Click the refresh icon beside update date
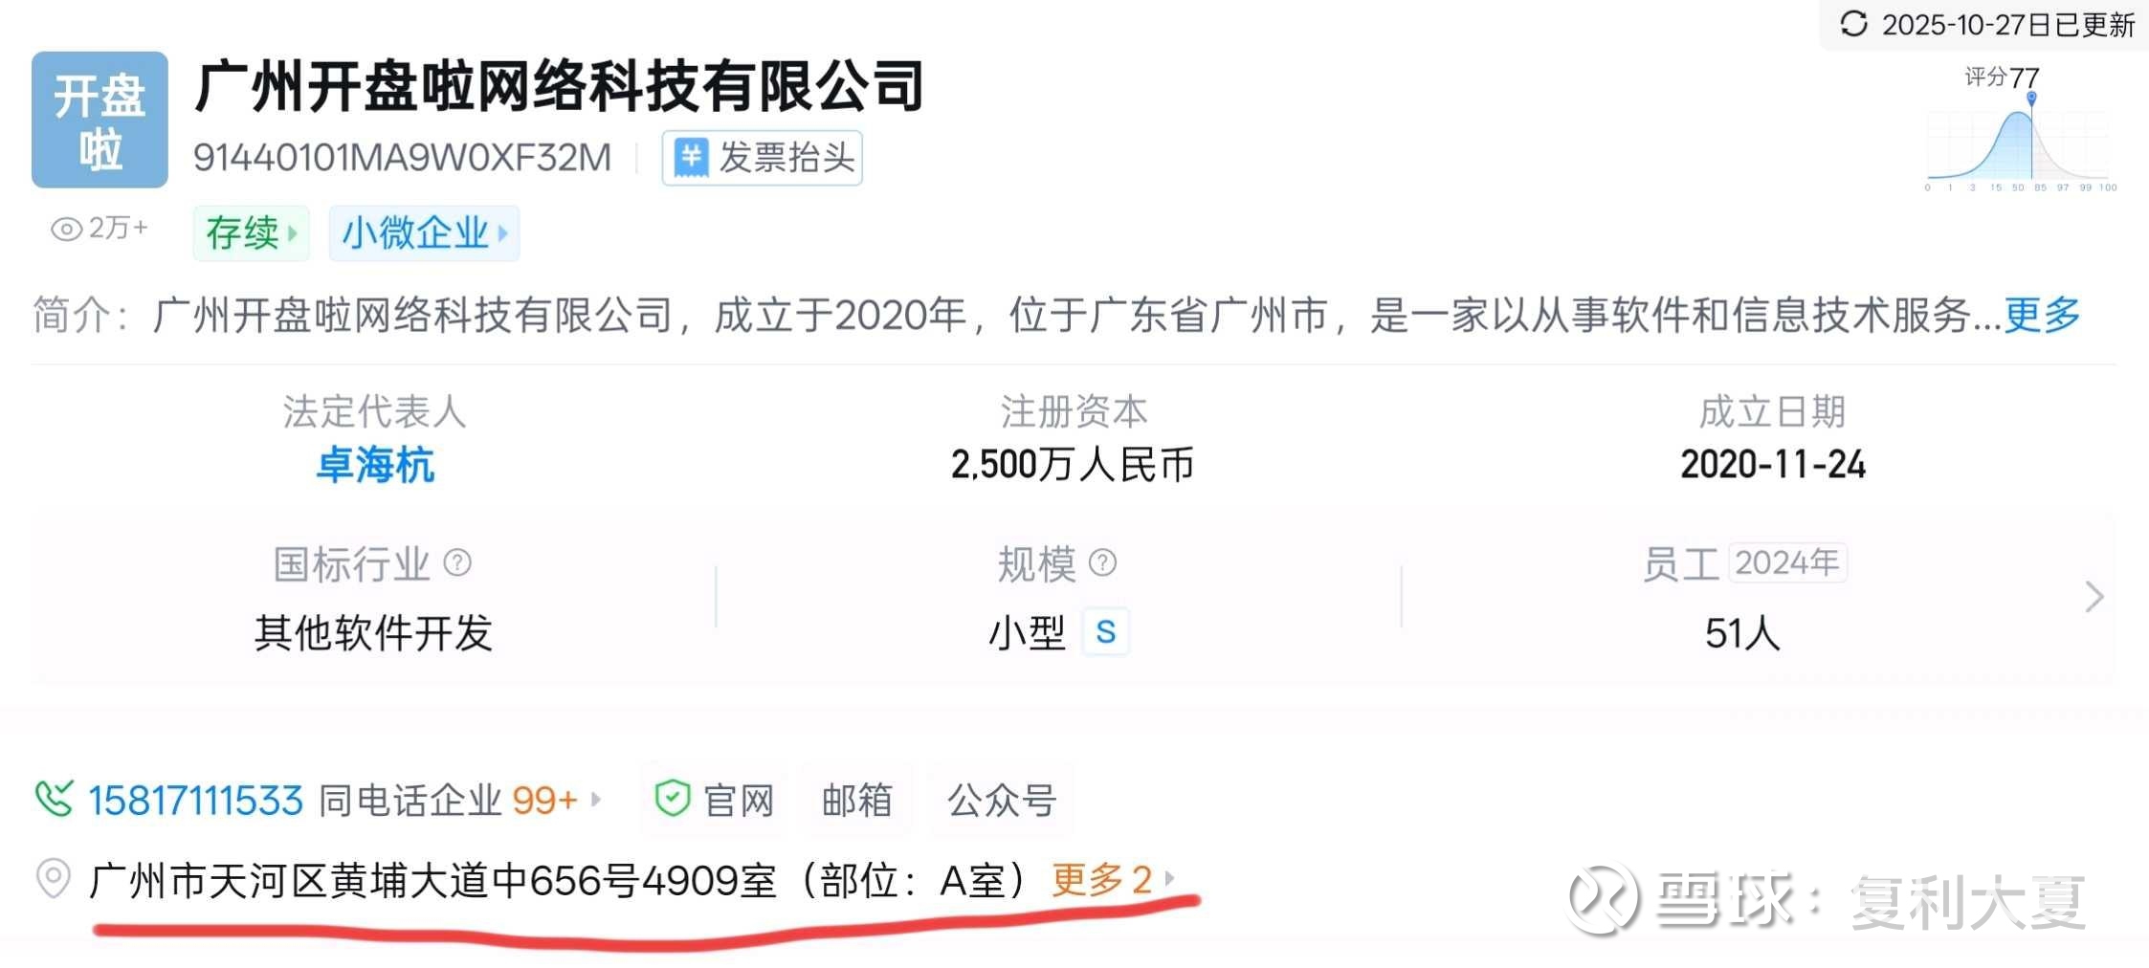 (1853, 24)
